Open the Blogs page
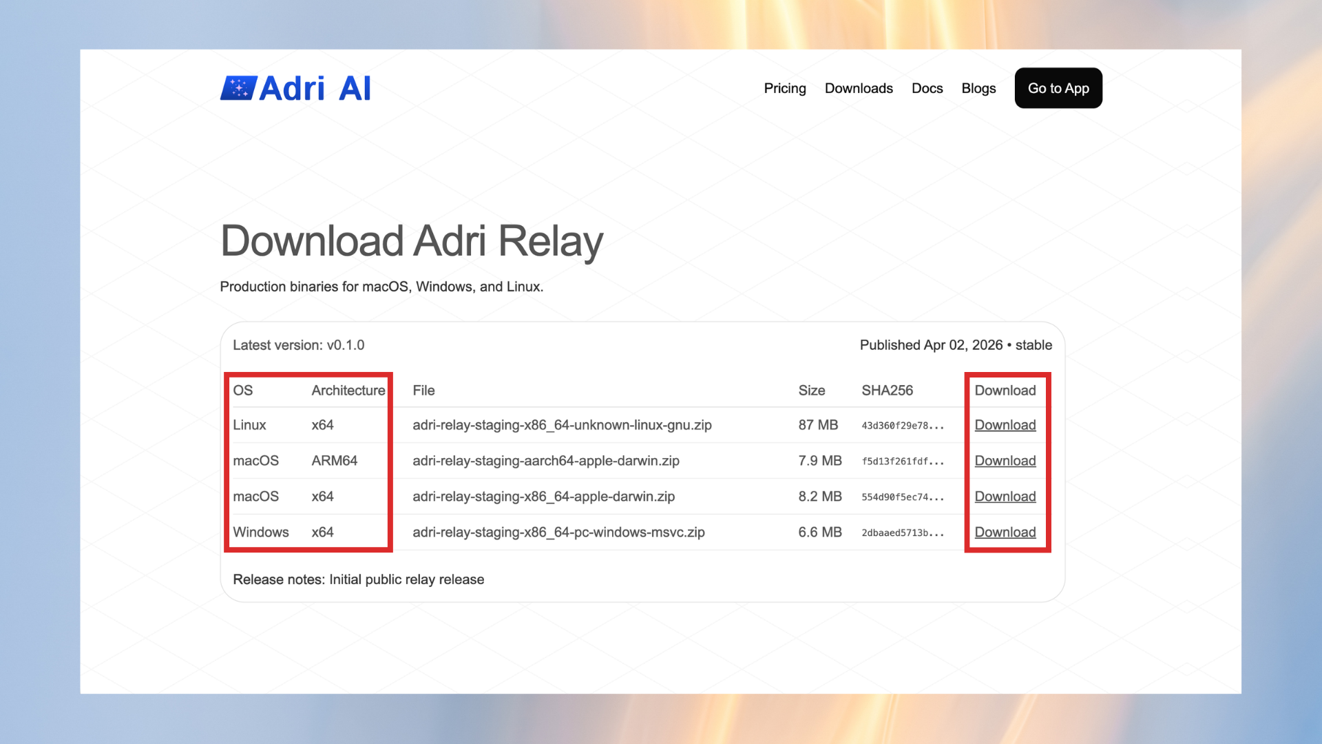 (978, 88)
